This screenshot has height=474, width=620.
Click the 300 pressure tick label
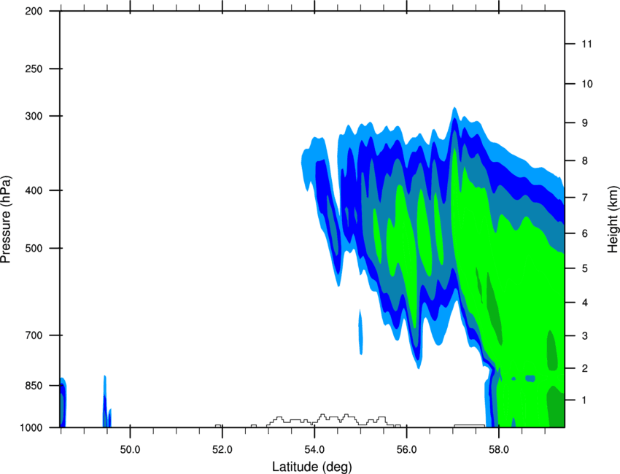click(x=34, y=116)
